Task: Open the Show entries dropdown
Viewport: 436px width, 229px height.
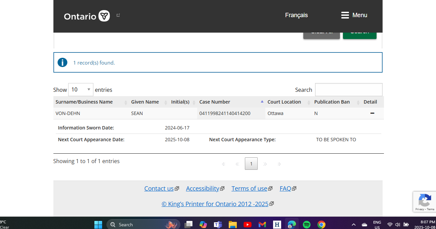Action: point(81,89)
